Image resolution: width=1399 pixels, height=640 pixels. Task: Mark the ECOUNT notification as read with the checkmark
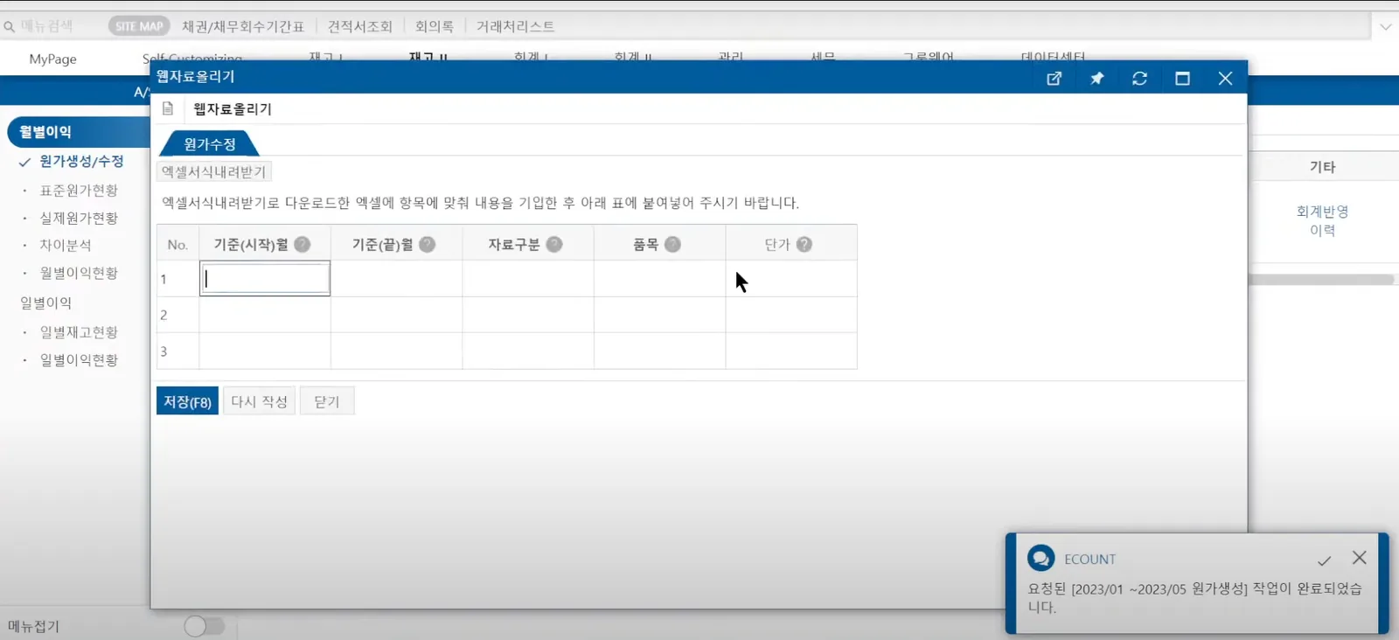tap(1325, 560)
